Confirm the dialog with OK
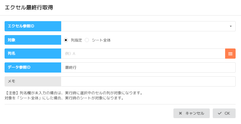This screenshot has height=124, width=241. pyautogui.click(x=224, y=113)
